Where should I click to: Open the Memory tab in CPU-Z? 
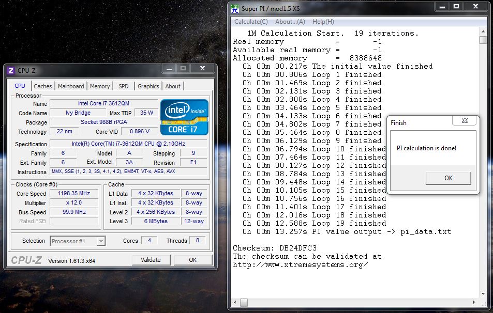click(x=100, y=86)
